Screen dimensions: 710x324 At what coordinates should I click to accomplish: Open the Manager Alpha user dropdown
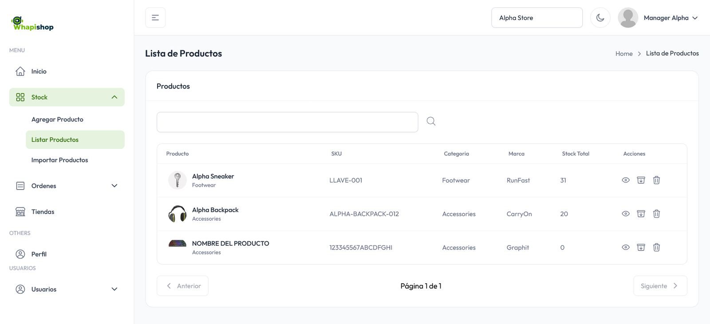click(670, 18)
